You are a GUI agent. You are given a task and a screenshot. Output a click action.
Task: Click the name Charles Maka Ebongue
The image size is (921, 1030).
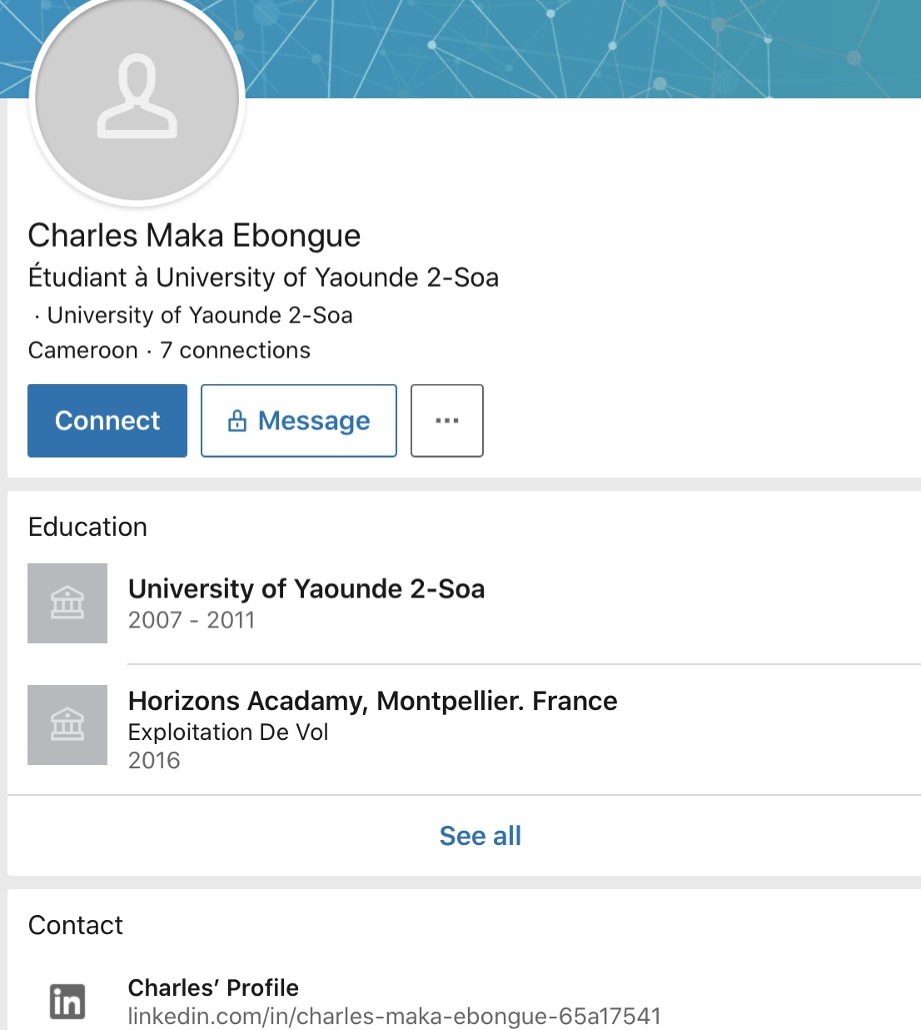pos(194,236)
